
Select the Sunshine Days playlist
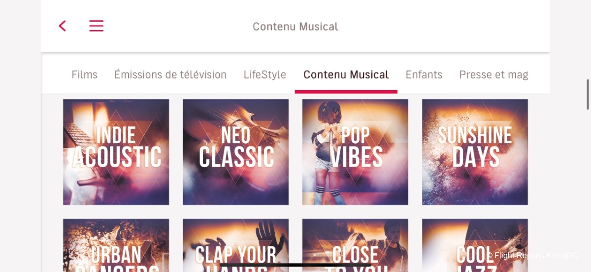pos(475,152)
